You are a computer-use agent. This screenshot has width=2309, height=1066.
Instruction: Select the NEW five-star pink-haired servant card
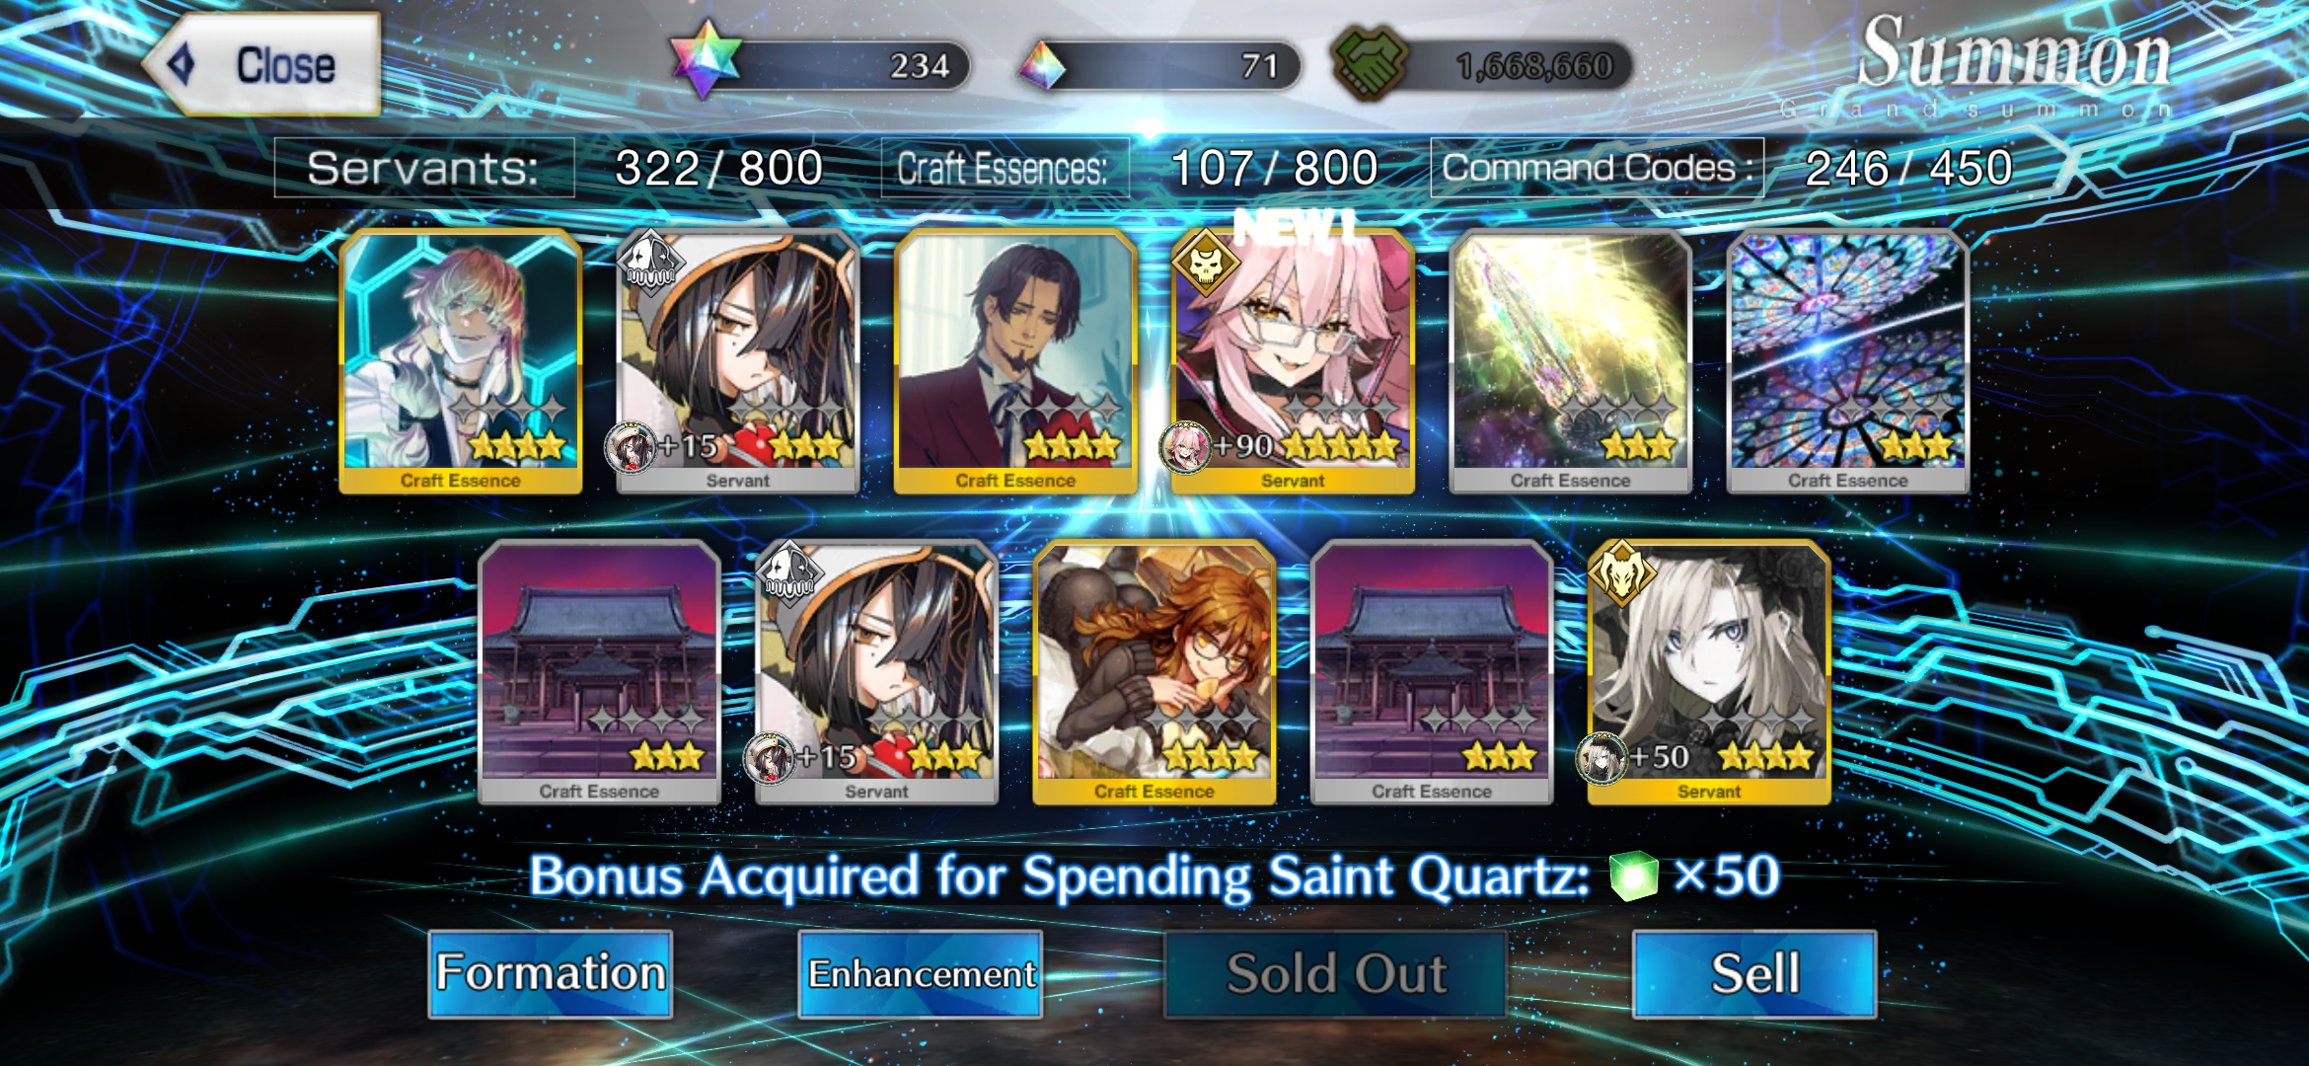(x=1293, y=361)
